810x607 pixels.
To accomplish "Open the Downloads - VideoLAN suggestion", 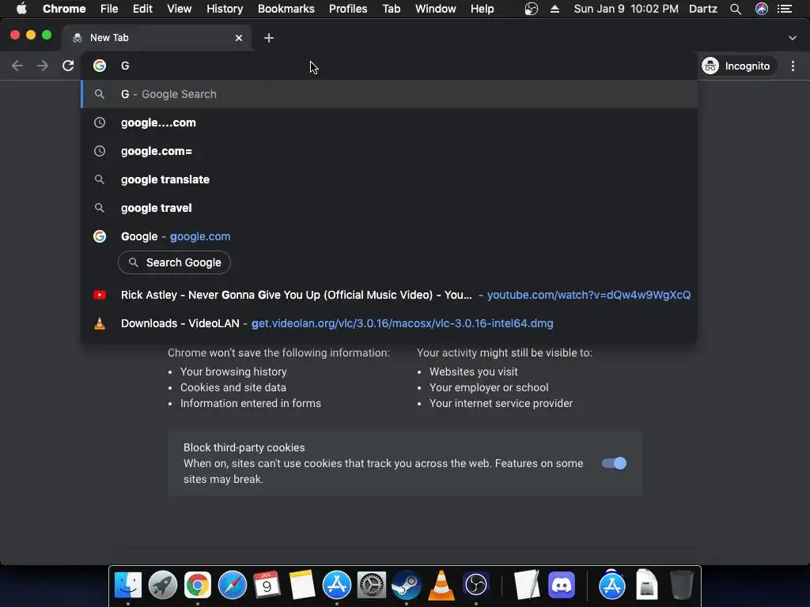I will click(389, 323).
